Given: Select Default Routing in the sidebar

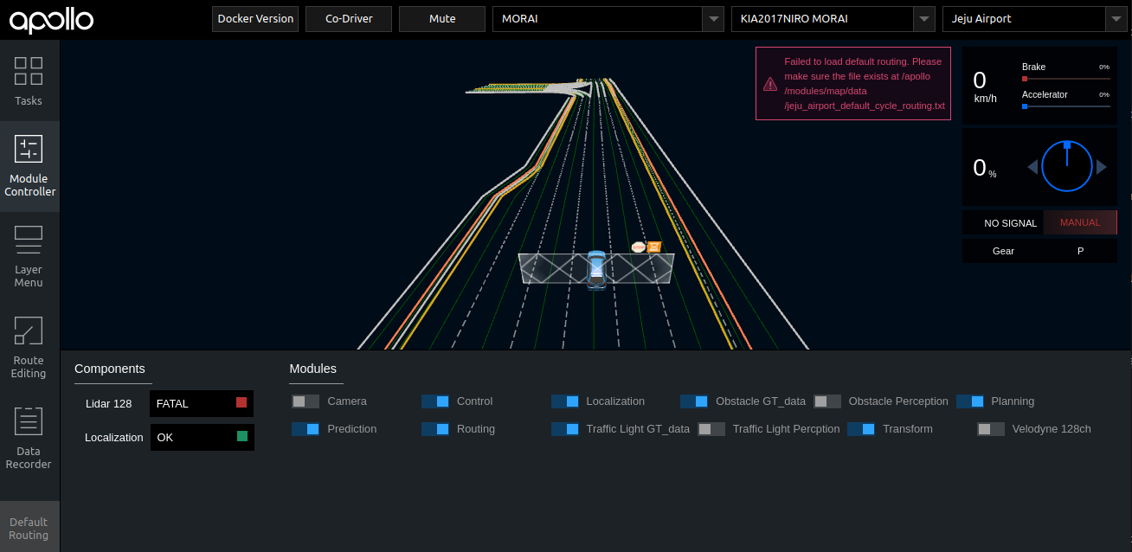Looking at the screenshot, I should [29, 528].
